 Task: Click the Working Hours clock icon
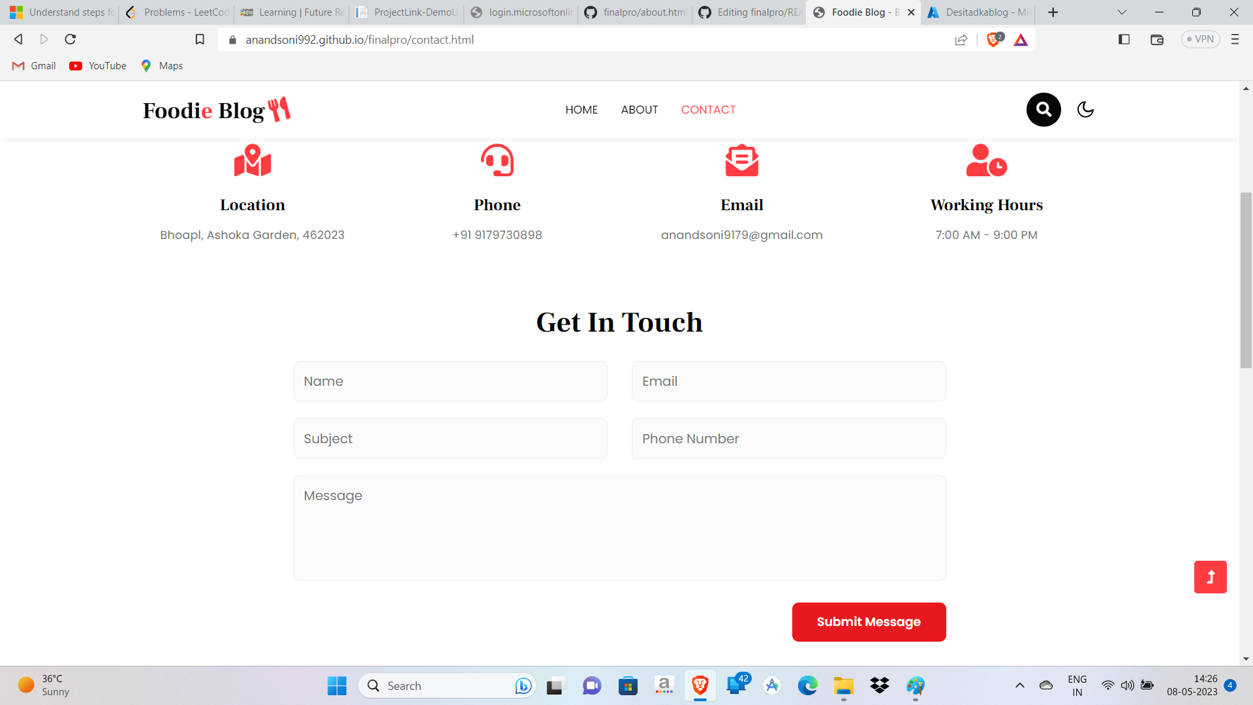985,160
